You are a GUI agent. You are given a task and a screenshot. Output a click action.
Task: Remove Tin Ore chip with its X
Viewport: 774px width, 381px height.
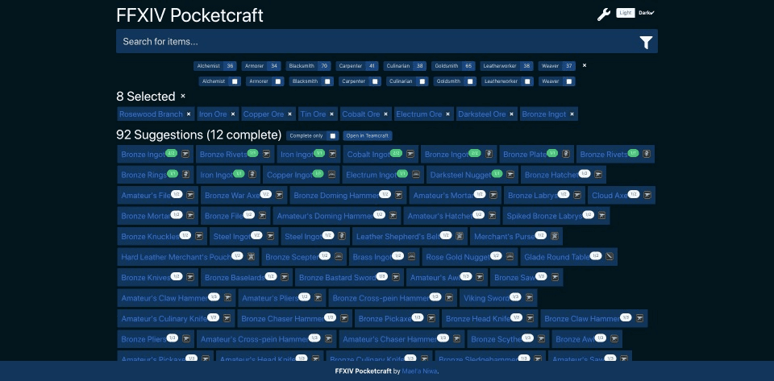pos(331,114)
